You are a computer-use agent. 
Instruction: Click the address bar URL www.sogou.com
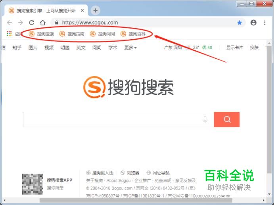click(x=90, y=23)
